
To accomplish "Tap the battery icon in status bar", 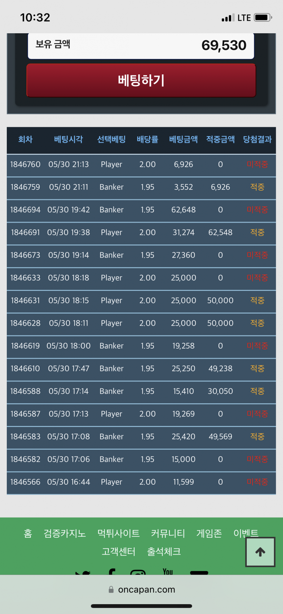I will pyautogui.click(x=263, y=17).
